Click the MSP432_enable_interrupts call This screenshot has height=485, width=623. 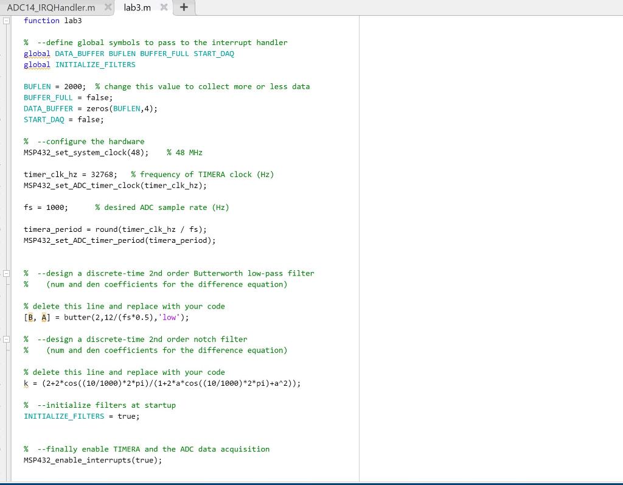click(91, 460)
